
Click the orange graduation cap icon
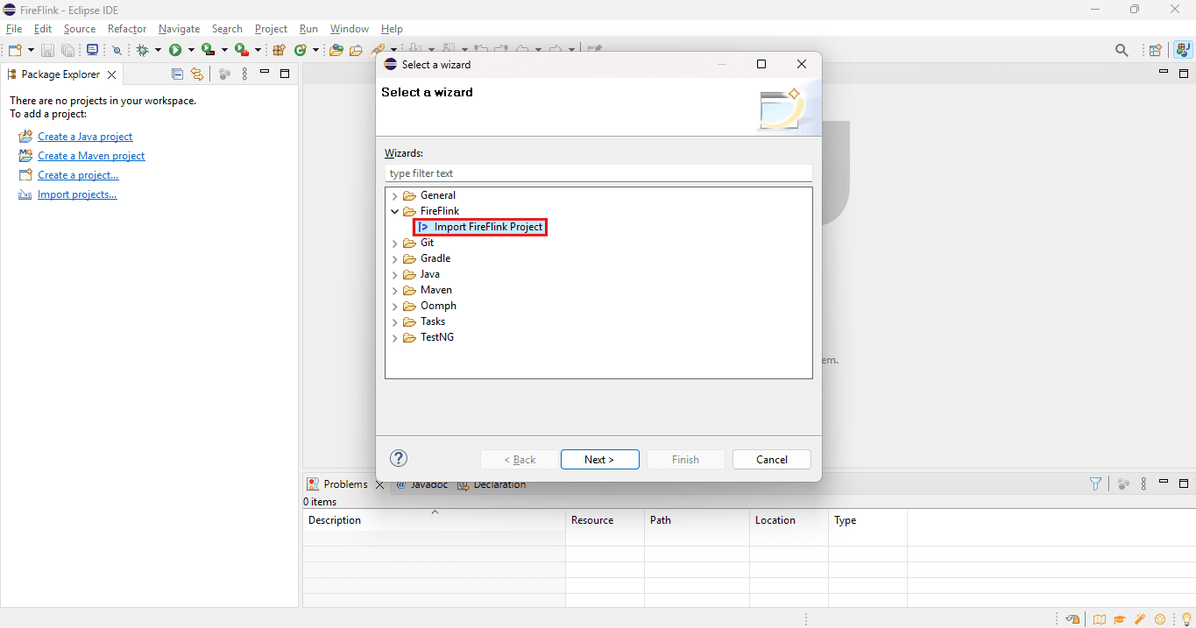[1120, 619]
